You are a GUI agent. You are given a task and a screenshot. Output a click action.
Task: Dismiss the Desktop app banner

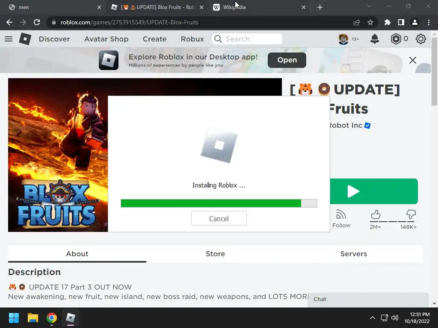tap(413, 60)
